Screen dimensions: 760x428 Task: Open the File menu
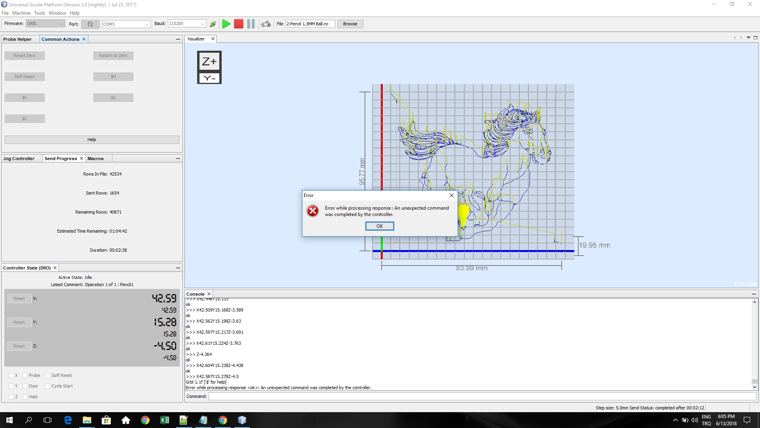(5, 13)
